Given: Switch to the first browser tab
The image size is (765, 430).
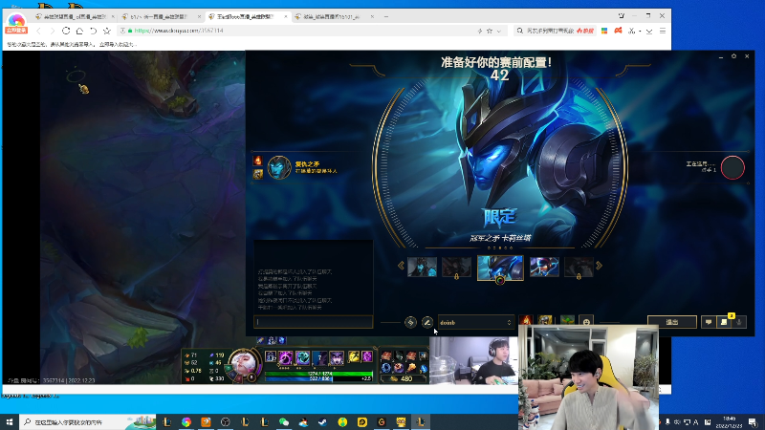Looking at the screenshot, I should [75, 16].
